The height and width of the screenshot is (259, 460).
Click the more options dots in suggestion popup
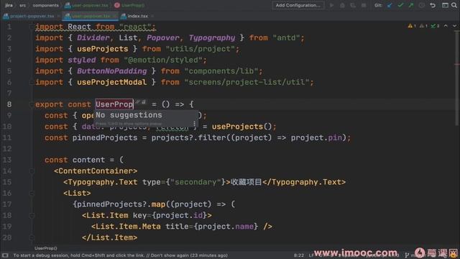coord(194,124)
